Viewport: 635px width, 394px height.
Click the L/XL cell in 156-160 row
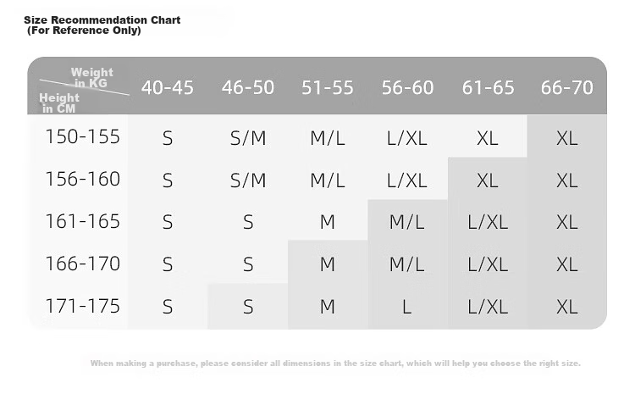(407, 180)
